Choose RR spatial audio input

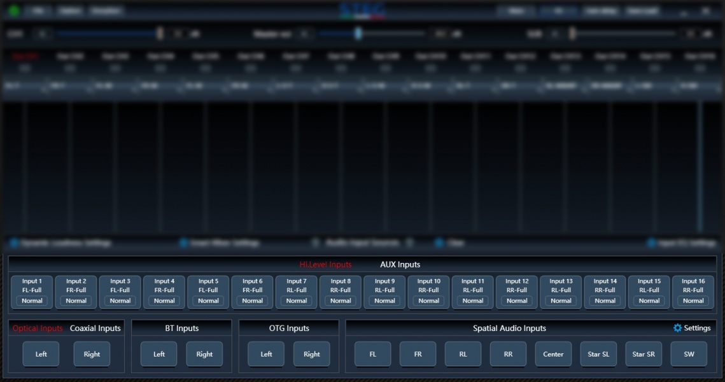pyautogui.click(x=508, y=354)
